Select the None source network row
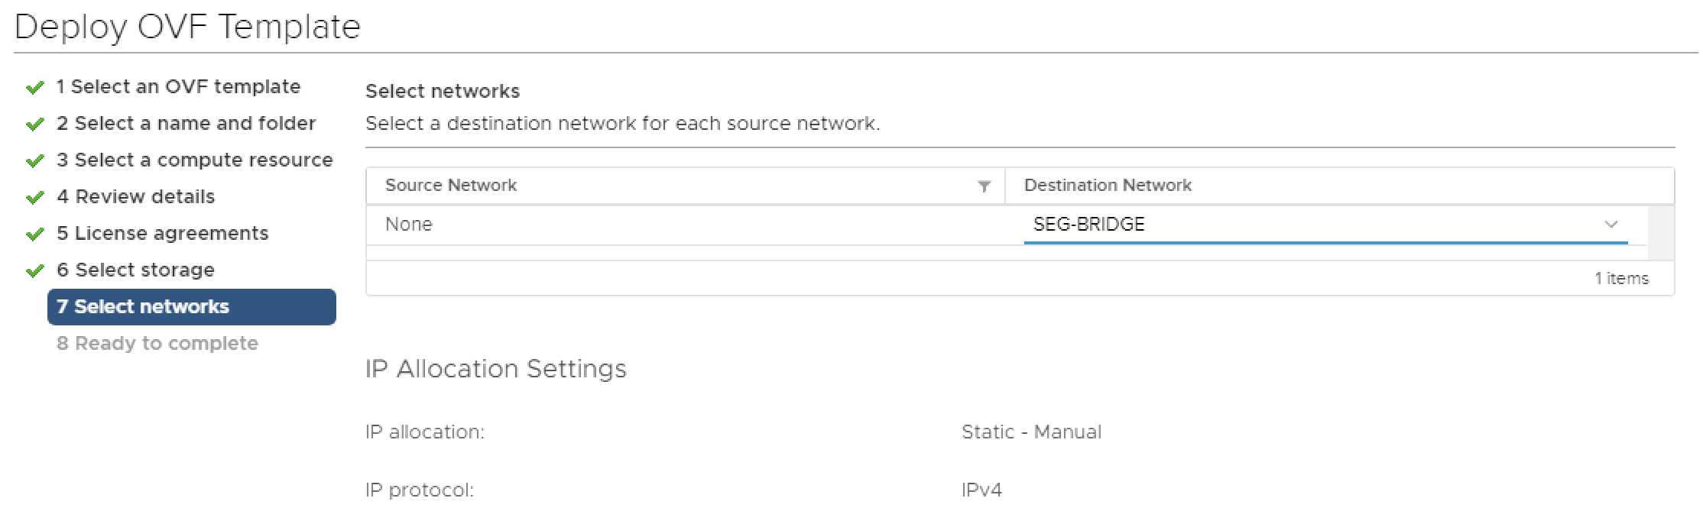This screenshot has height=524, width=1703. click(409, 225)
